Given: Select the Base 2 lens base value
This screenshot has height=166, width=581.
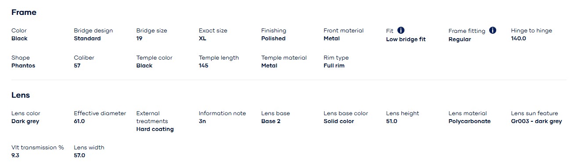Looking at the screenshot, I should coord(271,121).
